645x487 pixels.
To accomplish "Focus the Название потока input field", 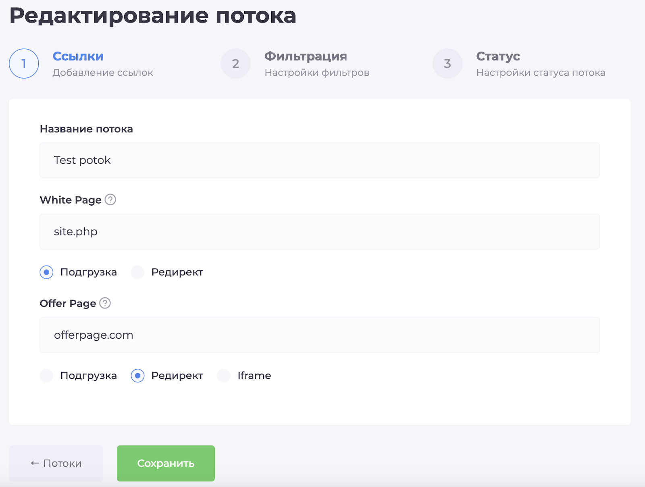I will [x=320, y=160].
